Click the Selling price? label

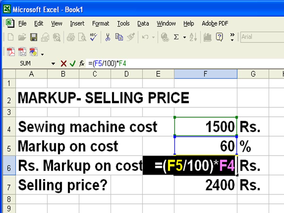point(63,185)
